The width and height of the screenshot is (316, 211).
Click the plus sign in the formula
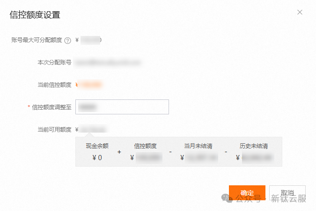coord(119,152)
